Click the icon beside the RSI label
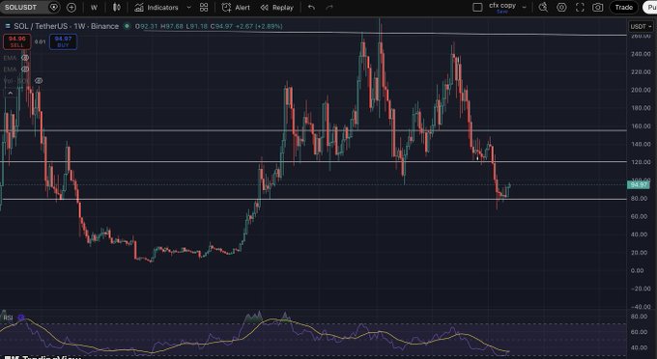 21,318
